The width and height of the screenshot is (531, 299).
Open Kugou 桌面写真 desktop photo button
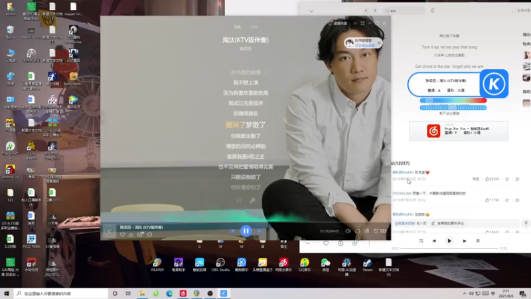click(338, 23)
